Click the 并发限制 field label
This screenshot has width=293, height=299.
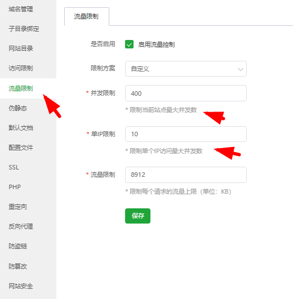[x=103, y=93]
